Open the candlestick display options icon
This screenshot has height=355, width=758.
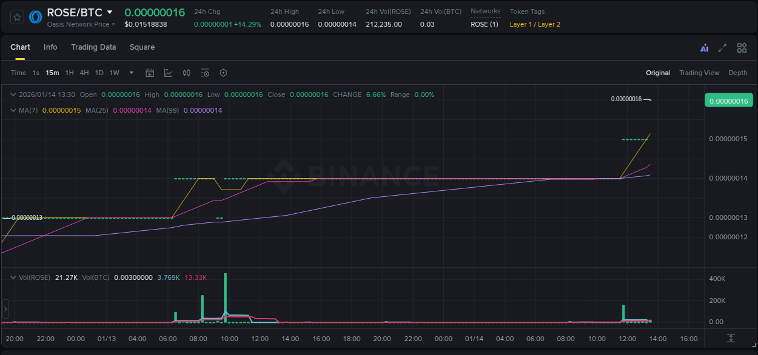click(x=186, y=73)
